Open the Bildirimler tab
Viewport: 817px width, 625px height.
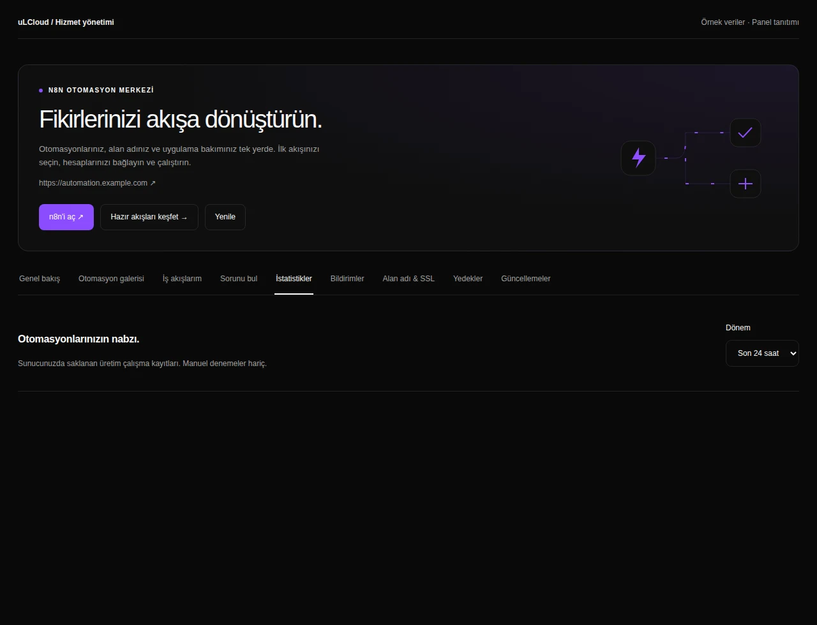click(347, 279)
